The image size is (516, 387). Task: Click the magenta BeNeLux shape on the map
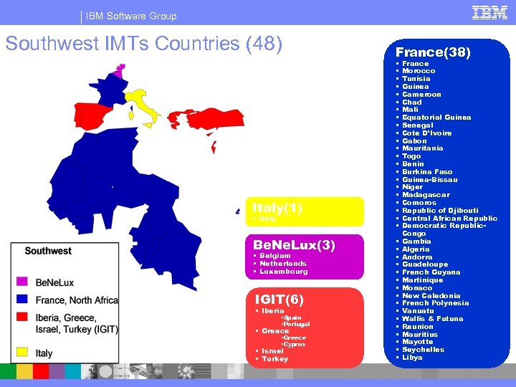tap(120, 71)
